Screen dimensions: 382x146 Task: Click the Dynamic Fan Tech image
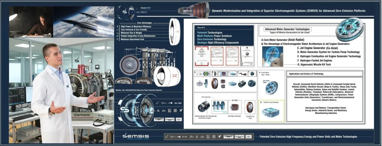coord(249,107)
